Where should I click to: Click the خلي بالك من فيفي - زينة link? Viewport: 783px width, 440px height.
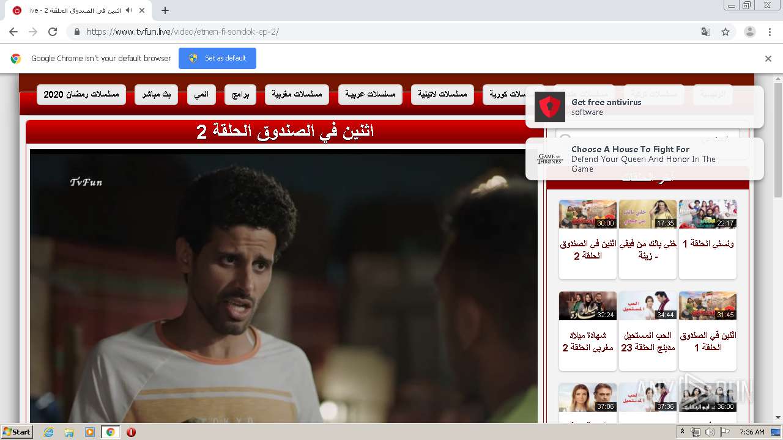(x=648, y=249)
